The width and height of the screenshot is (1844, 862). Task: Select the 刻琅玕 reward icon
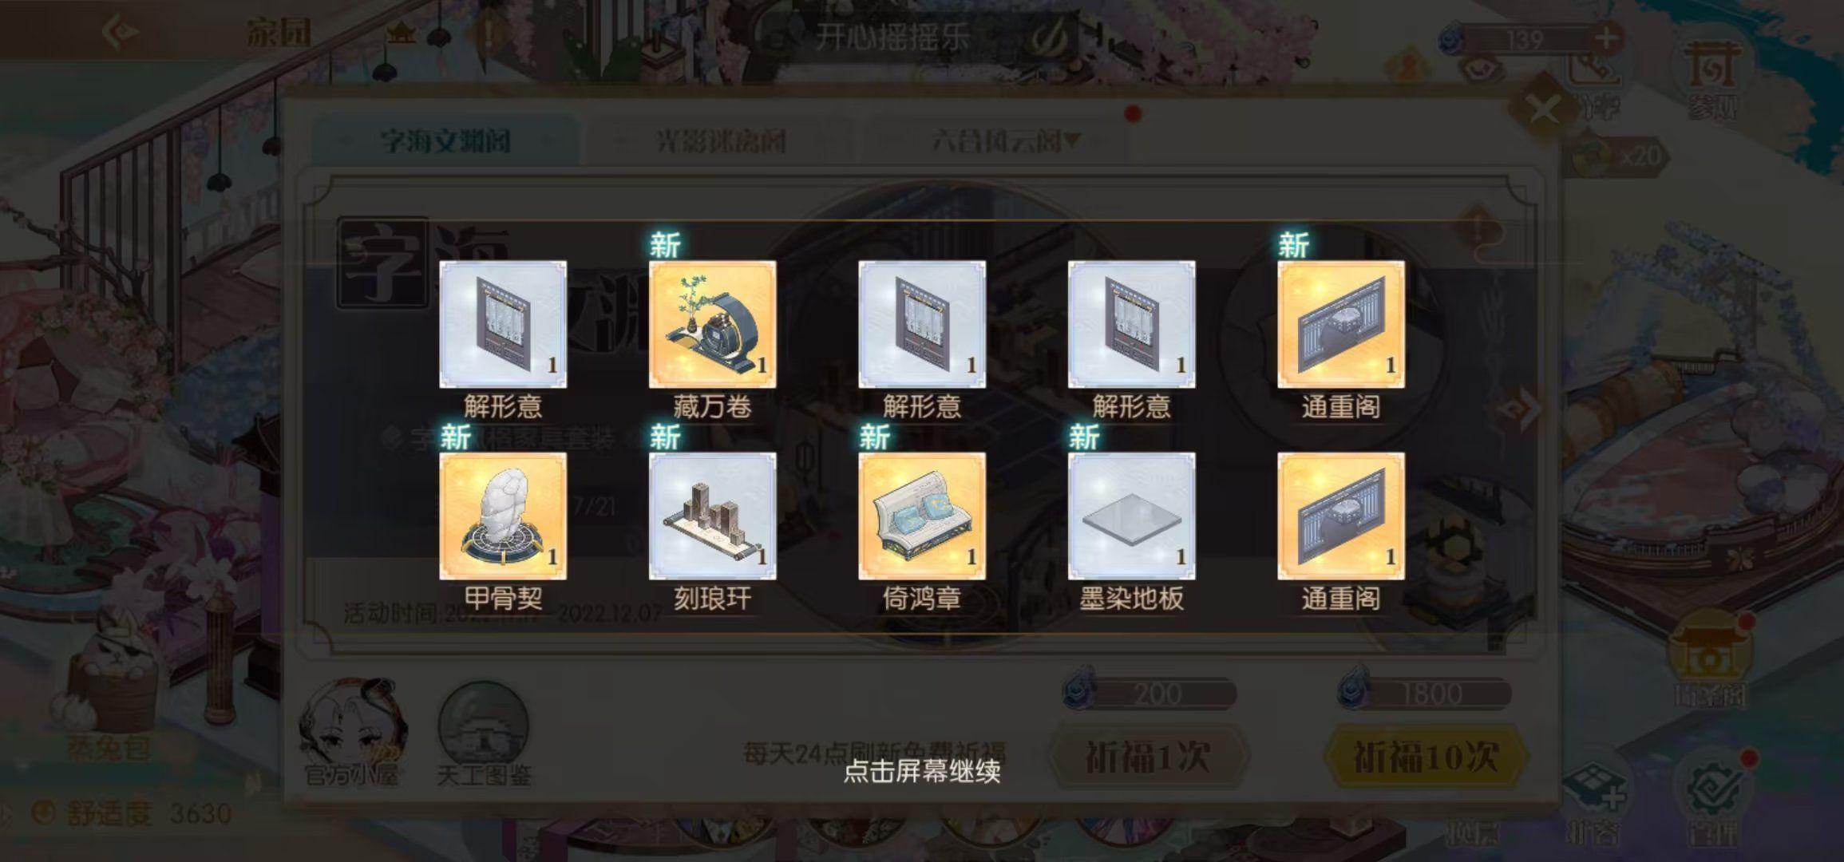(x=712, y=516)
